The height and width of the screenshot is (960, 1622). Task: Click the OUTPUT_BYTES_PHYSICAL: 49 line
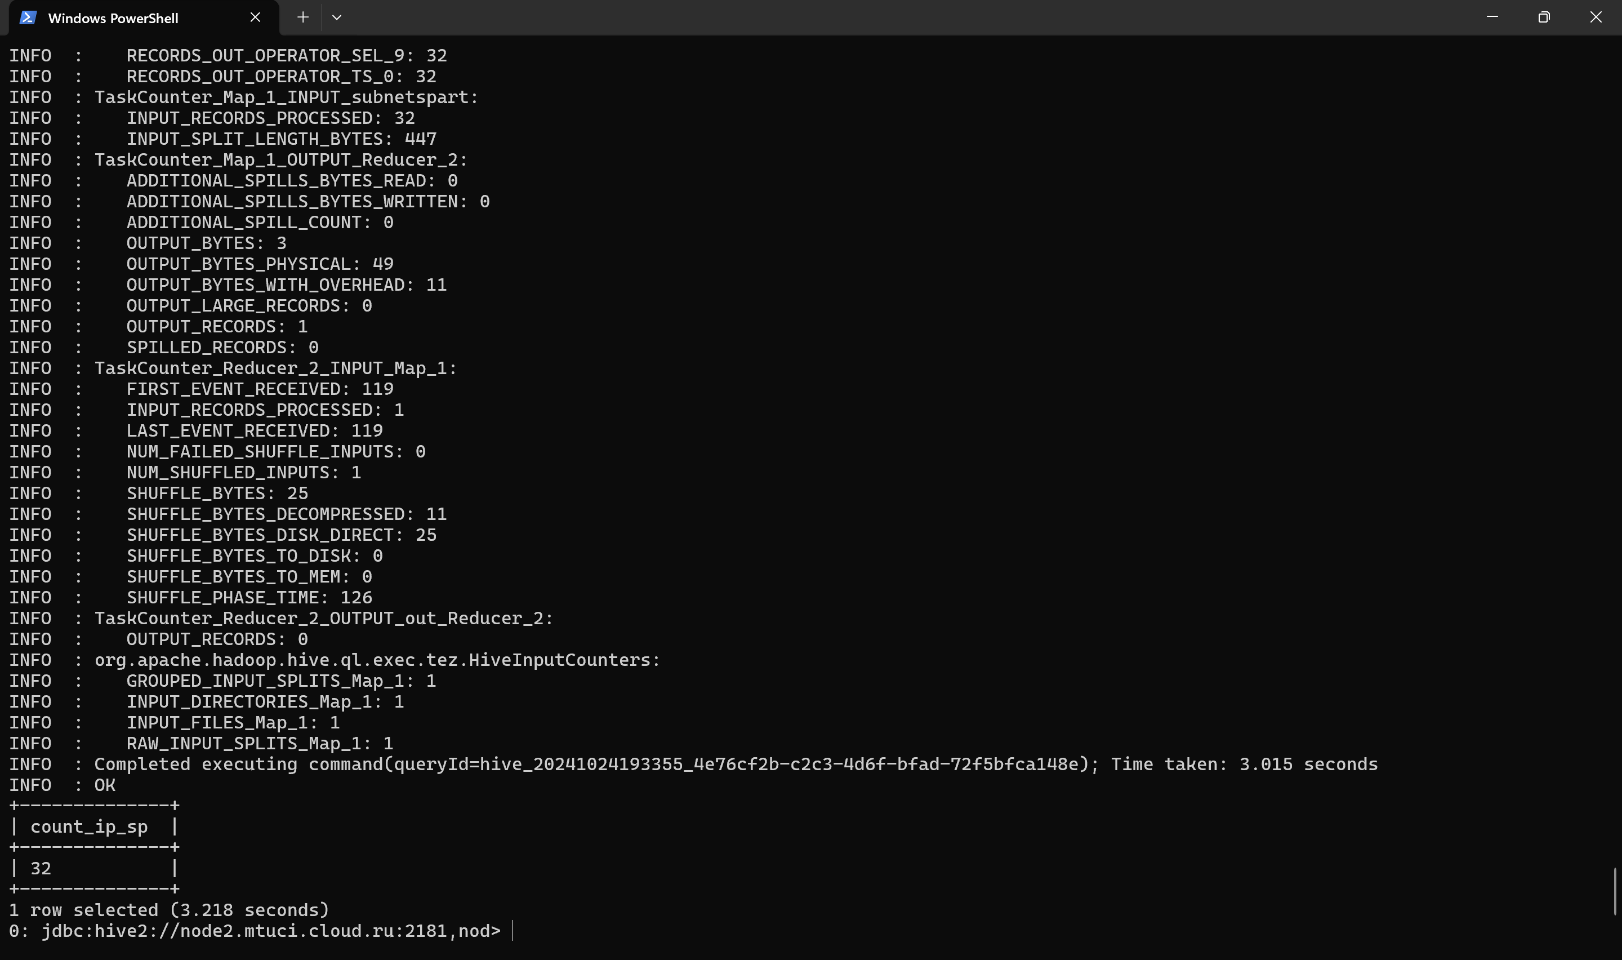(201, 264)
